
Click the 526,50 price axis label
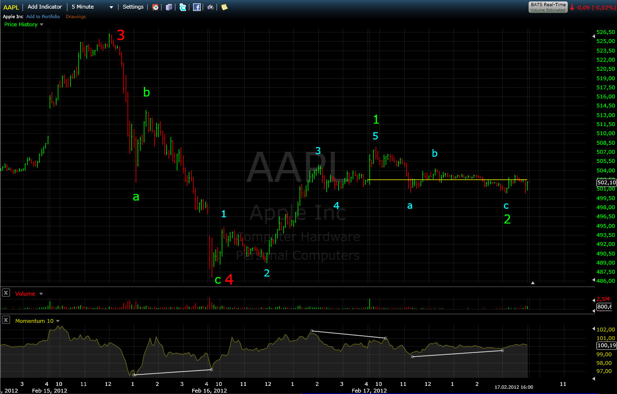[606, 32]
